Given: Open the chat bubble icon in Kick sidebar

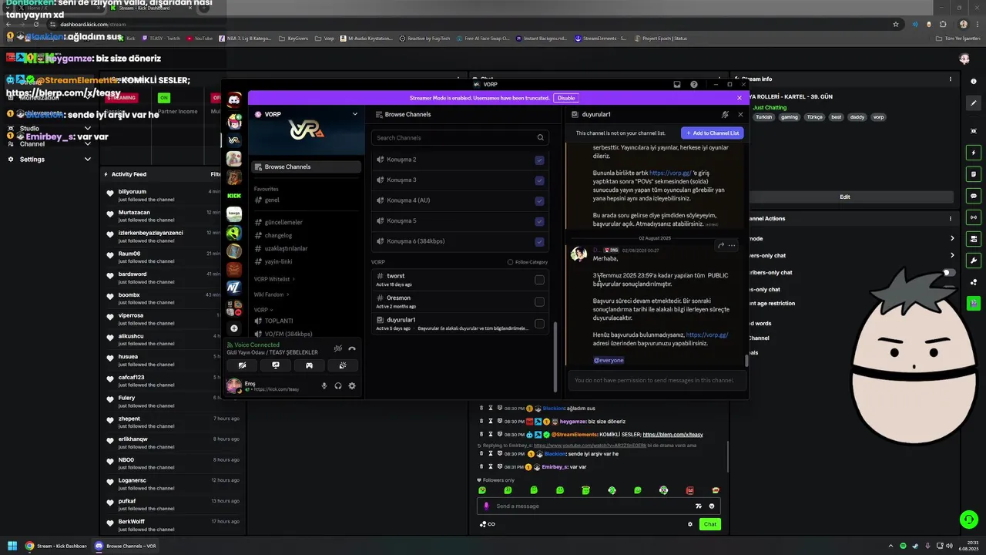Looking at the screenshot, I should pos(974,196).
